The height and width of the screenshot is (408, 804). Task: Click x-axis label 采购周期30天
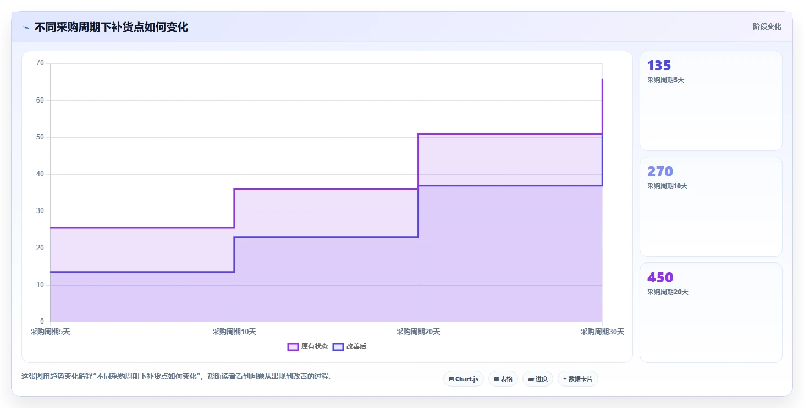click(x=602, y=332)
